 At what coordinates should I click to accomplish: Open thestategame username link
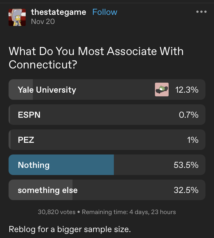(58, 12)
